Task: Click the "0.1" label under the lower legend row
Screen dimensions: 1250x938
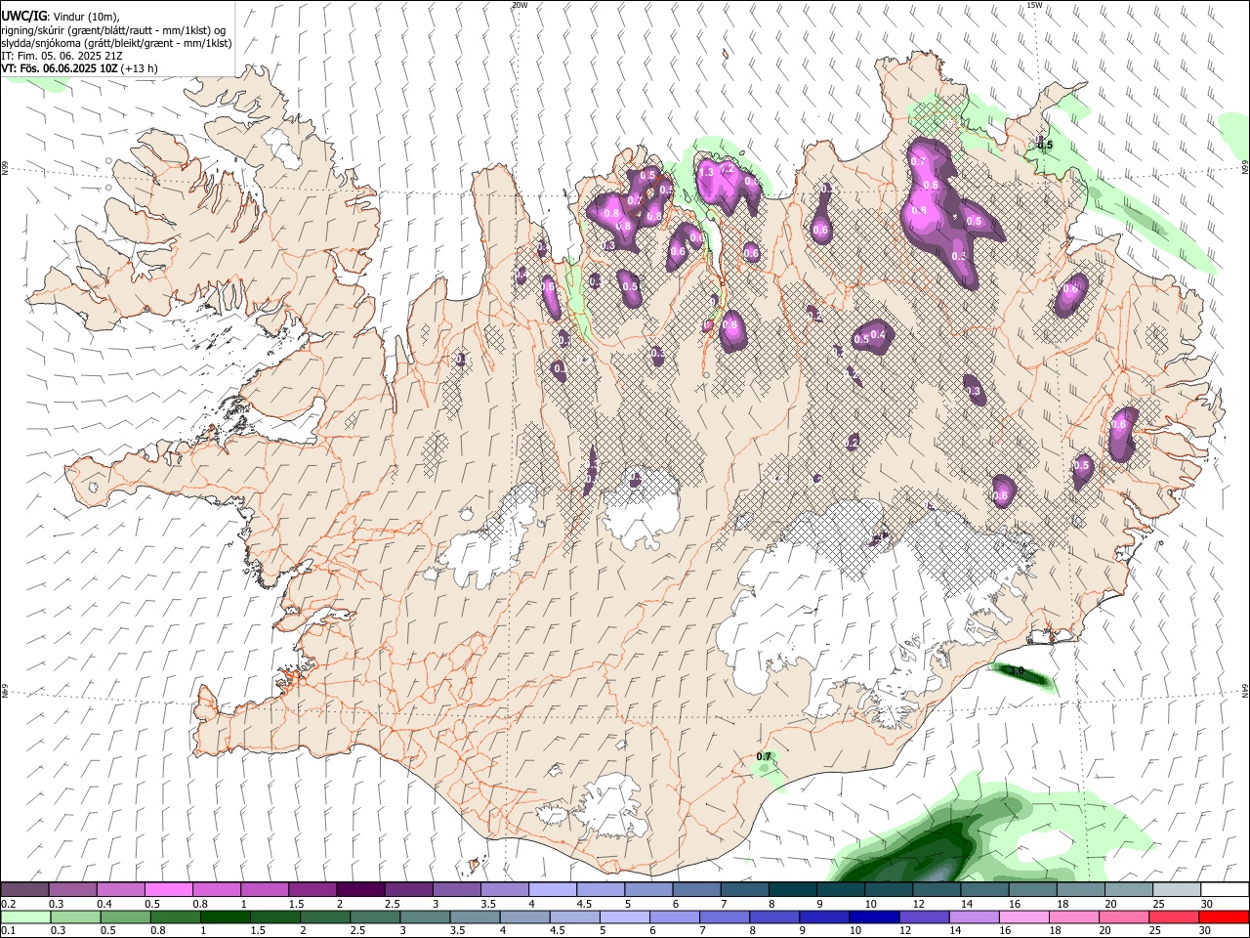Action: pyautogui.click(x=9, y=931)
